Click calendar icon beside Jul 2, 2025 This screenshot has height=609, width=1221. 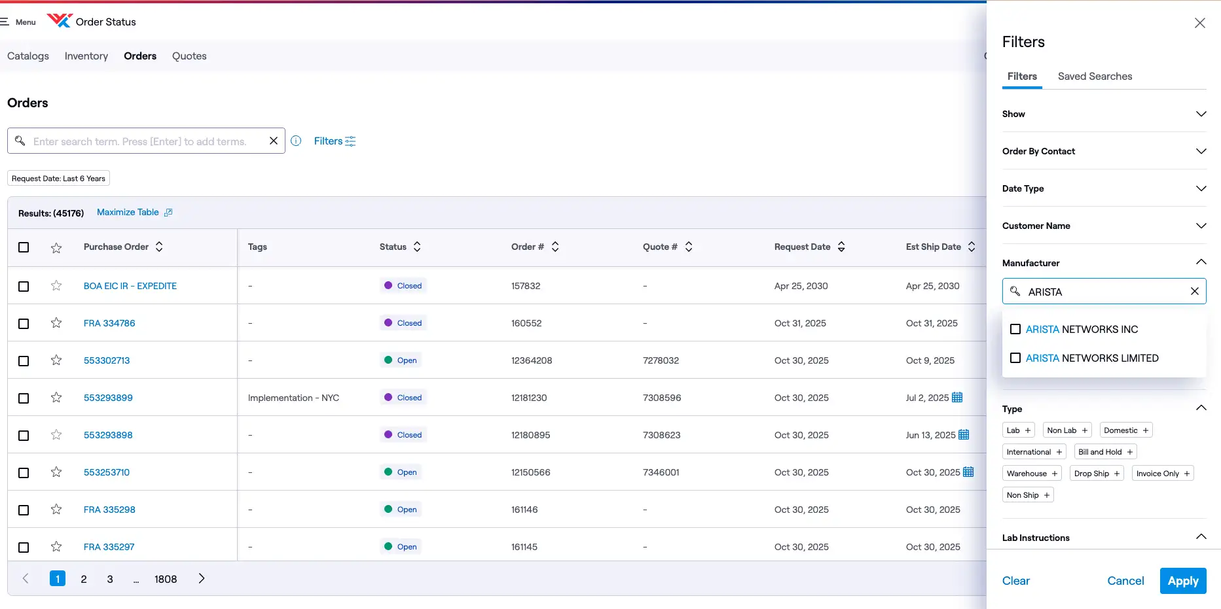point(957,398)
